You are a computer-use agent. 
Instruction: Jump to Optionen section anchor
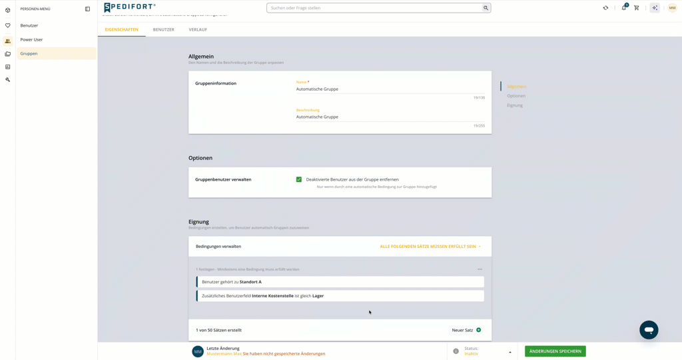[x=516, y=96]
